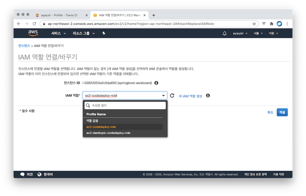Show info for the instance ID
306x196 pixels.
[156, 83]
